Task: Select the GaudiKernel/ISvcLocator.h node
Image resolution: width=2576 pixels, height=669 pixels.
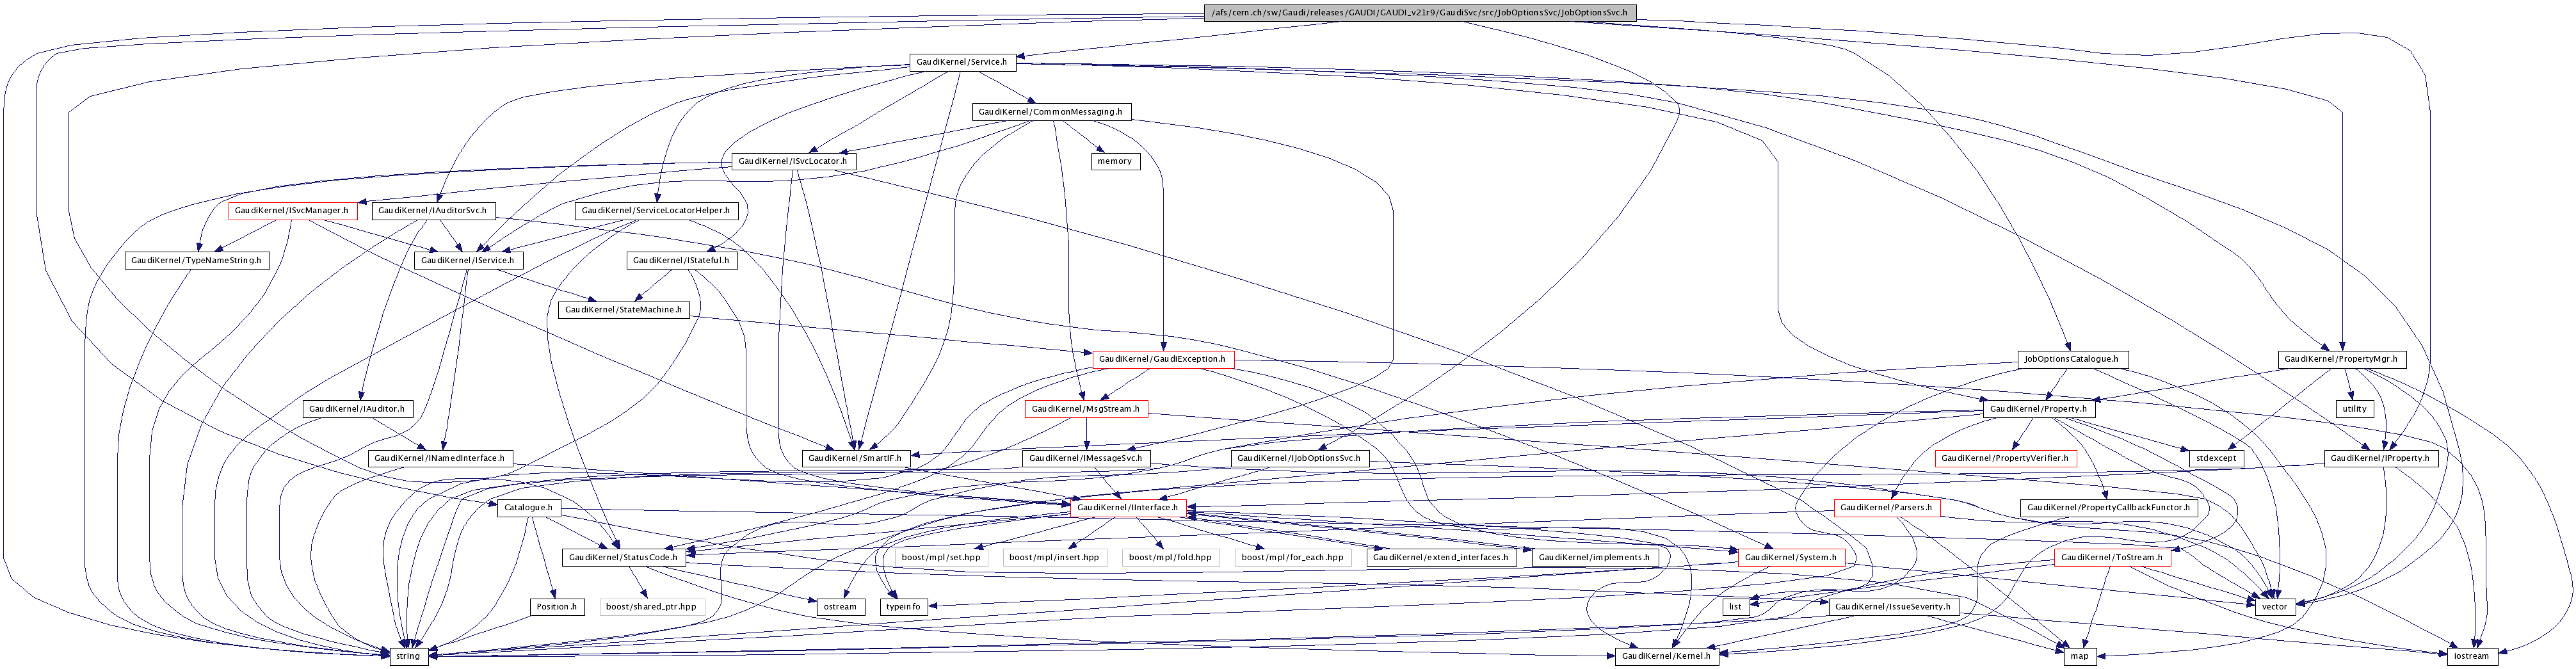Action: [x=791, y=161]
